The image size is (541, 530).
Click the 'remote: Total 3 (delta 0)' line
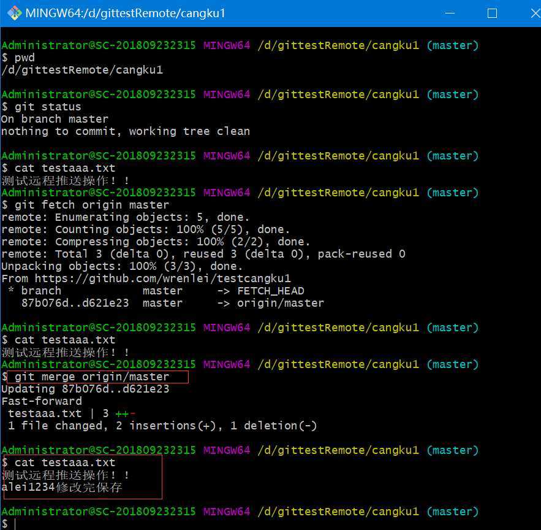tap(203, 254)
